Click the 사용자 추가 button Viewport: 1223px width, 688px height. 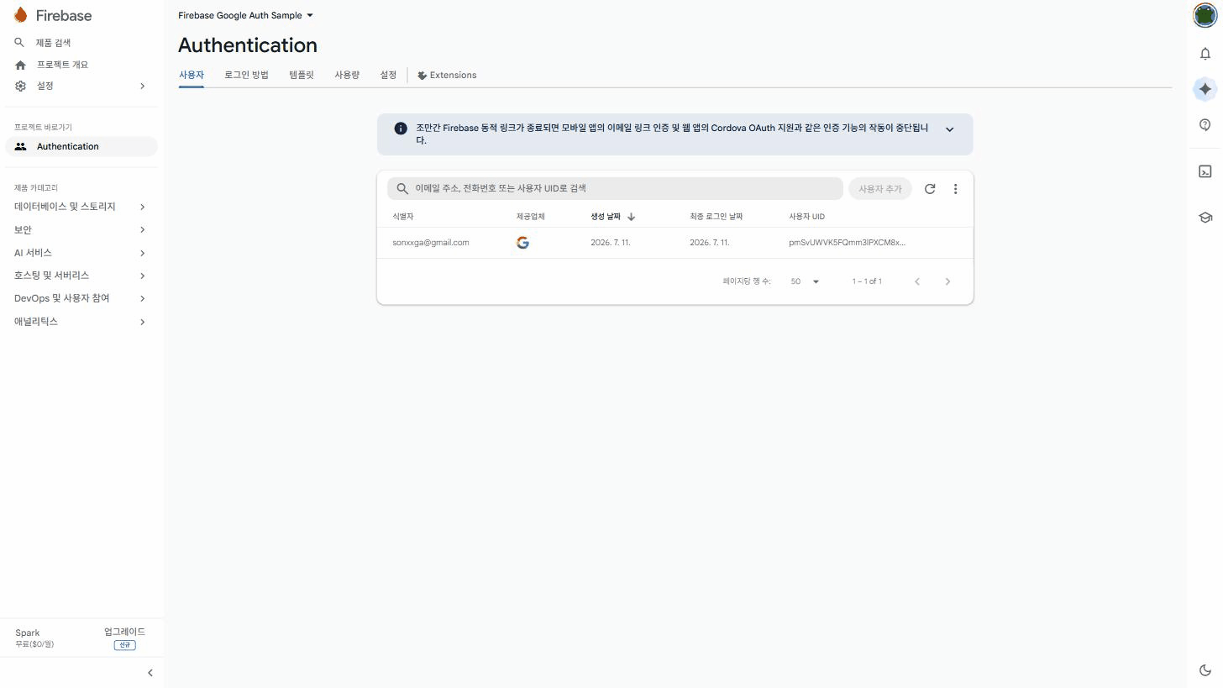point(880,189)
